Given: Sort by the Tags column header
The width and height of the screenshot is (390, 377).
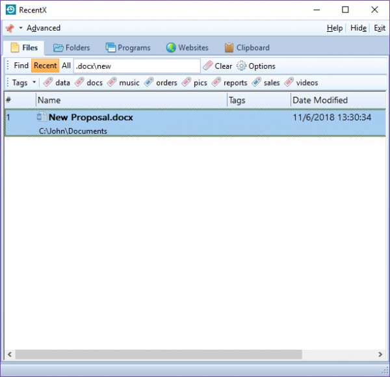Looking at the screenshot, I should coord(259,100).
